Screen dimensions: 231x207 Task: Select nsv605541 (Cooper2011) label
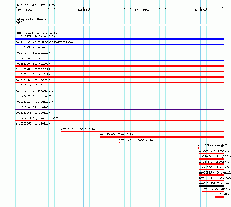(33, 74)
